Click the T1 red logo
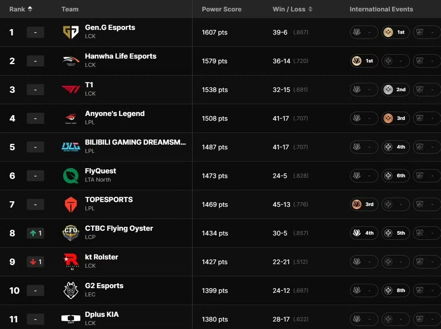The image size is (441, 329). tap(71, 90)
